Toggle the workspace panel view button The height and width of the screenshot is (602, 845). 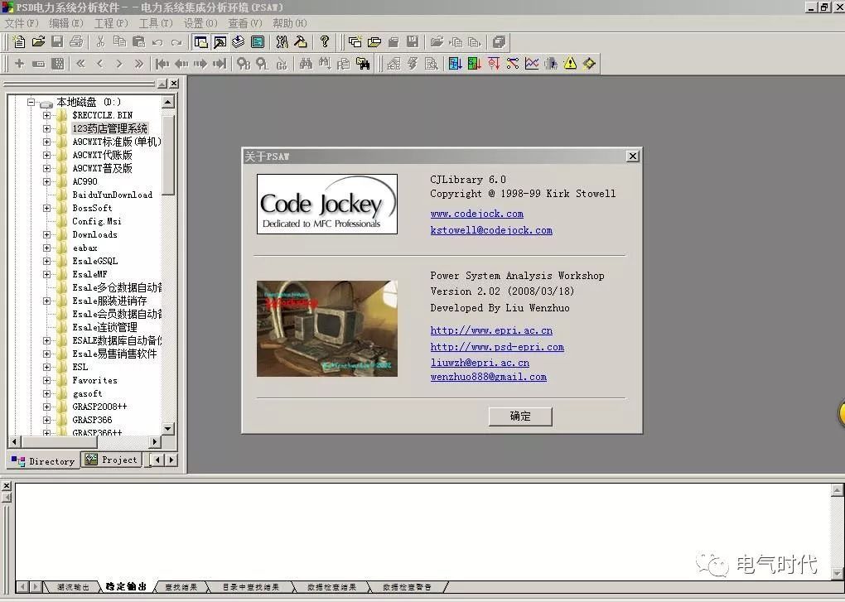(x=200, y=41)
